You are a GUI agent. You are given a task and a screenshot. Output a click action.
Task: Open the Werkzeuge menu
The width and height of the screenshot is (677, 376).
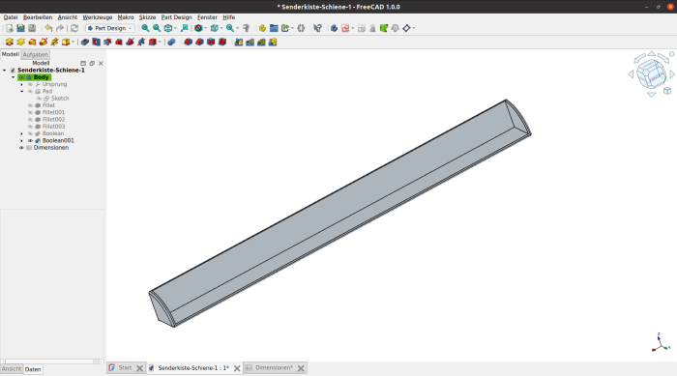[x=97, y=17]
